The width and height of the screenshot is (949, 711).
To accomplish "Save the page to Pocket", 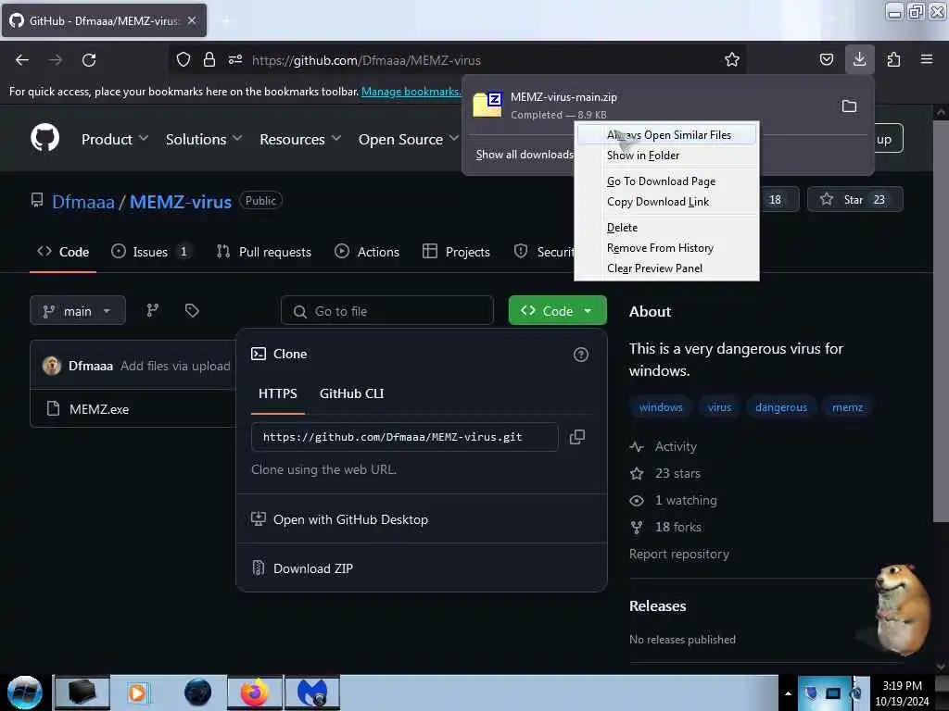I will (826, 59).
